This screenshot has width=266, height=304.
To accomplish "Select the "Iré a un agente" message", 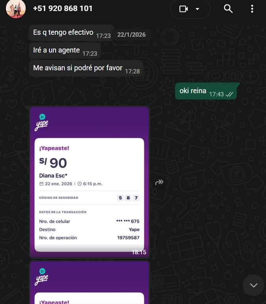I will [x=65, y=51].
